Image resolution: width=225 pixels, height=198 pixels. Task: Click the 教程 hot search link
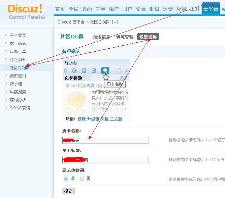pos(104,119)
